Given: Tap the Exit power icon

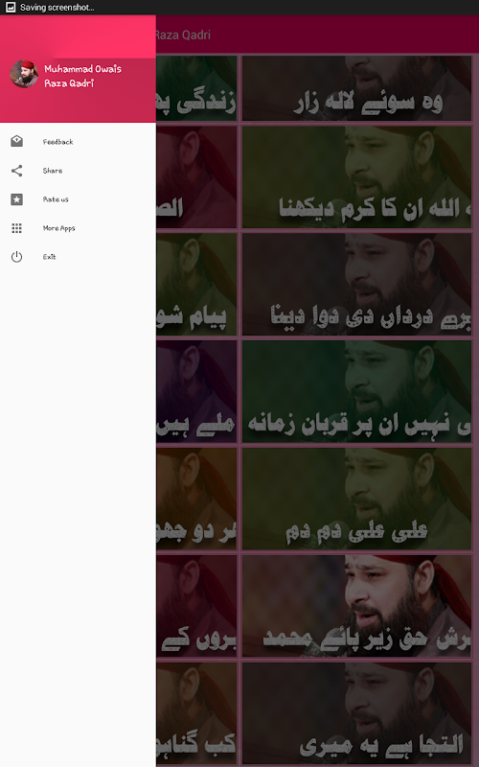Looking at the screenshot, I should [16, 257].
